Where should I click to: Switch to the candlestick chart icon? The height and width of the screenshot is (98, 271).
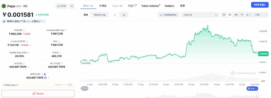pos(124,15)
